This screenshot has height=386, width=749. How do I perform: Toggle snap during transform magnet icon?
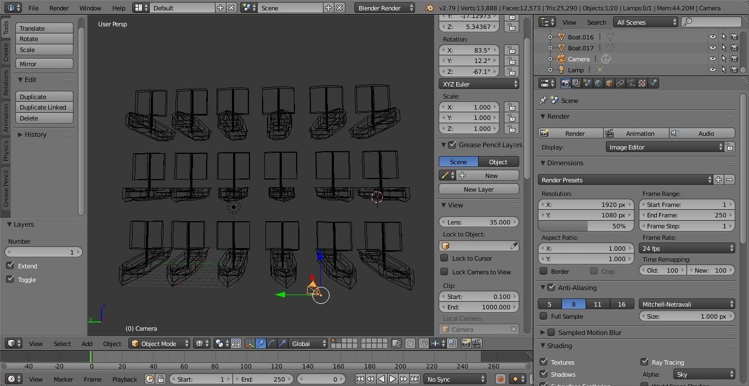pos(424,343)
